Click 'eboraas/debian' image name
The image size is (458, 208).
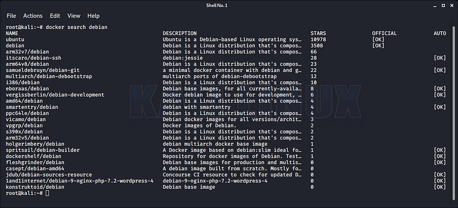pyautogui.click(x=27, y=89)
